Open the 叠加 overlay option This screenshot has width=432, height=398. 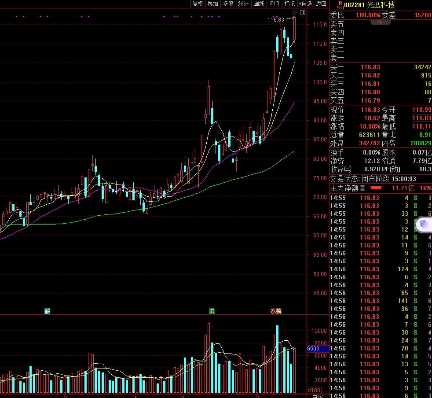coord(213,4)
